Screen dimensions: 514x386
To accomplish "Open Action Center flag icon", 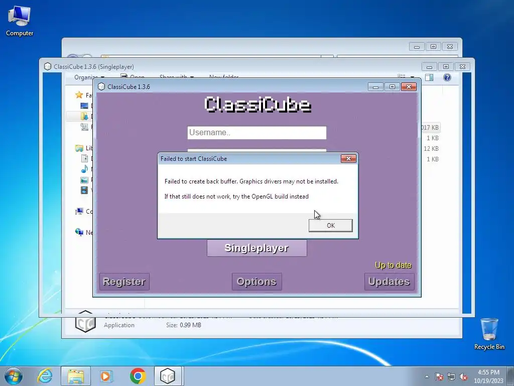I will tap(439, 376).
